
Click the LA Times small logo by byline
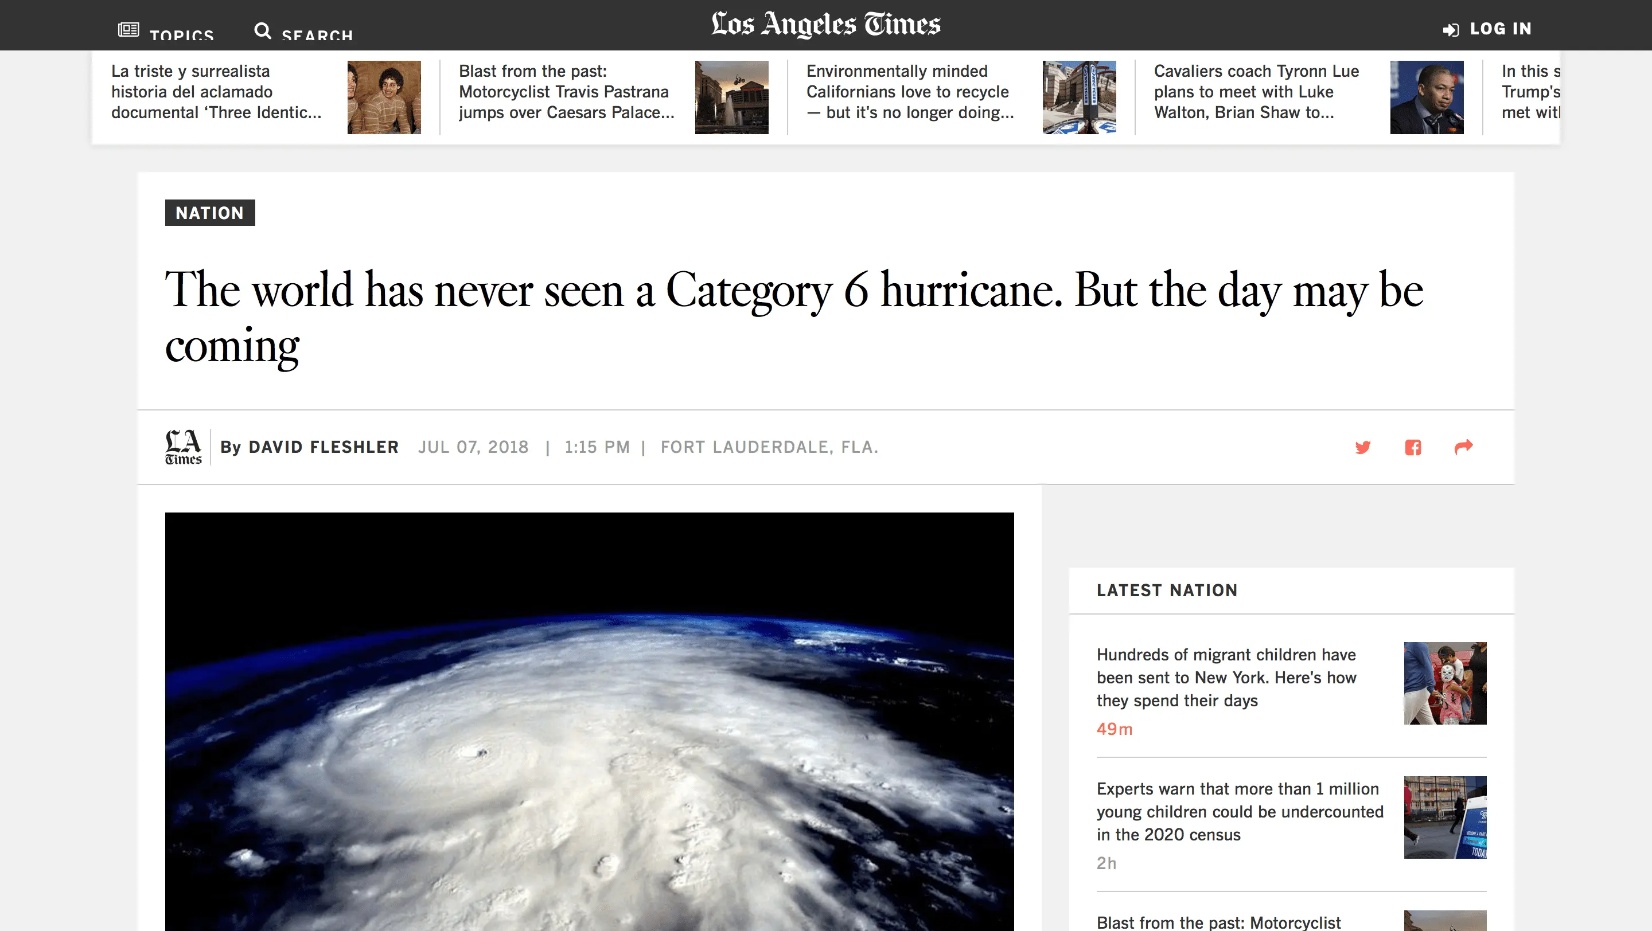(x=184, y=447)
